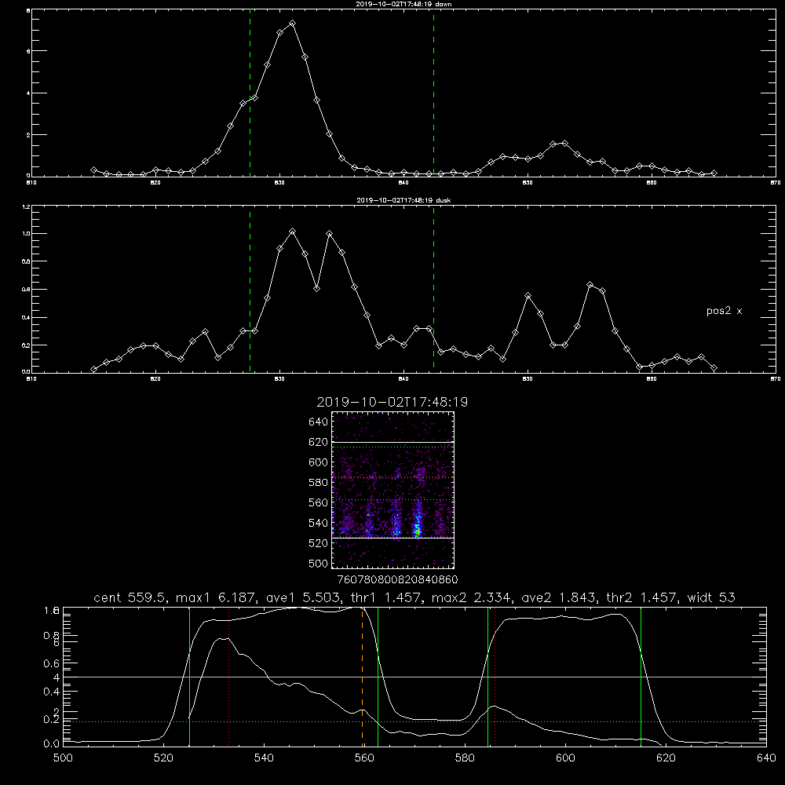The image size is (785, 785).
Task: Click the heatmap y-axis label 640
Action: click(319, 422)
